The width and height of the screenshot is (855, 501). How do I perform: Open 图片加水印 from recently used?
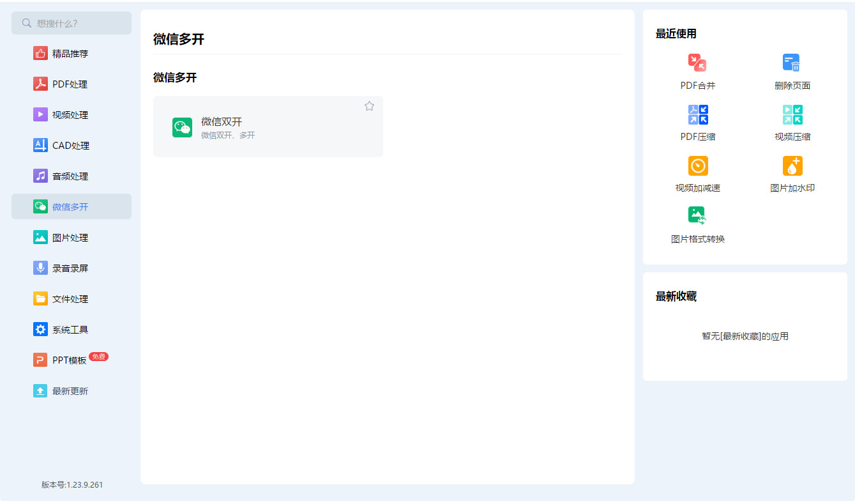(792, 174)
